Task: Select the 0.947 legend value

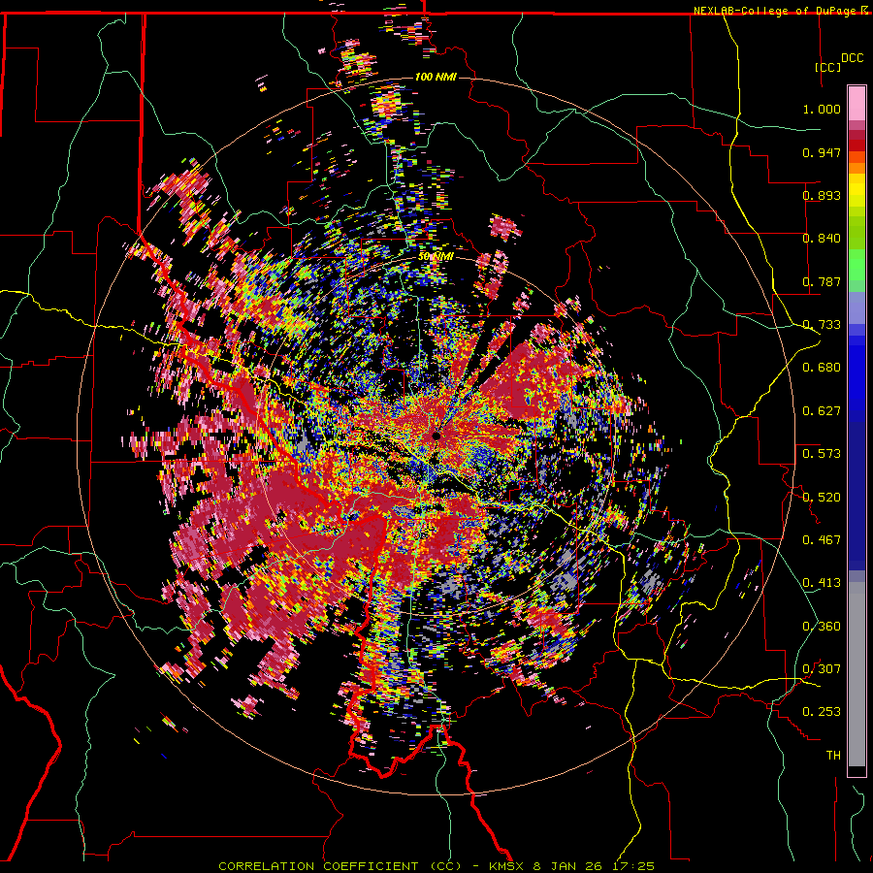Action: [822, 152]
